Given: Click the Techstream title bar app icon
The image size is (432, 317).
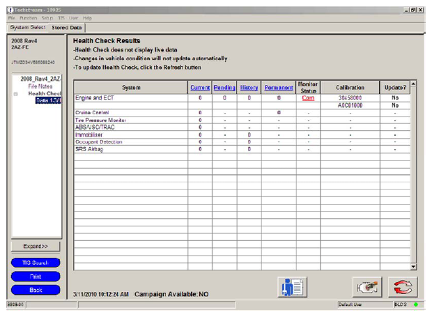Looking at the screenshot, I should 10,10.
